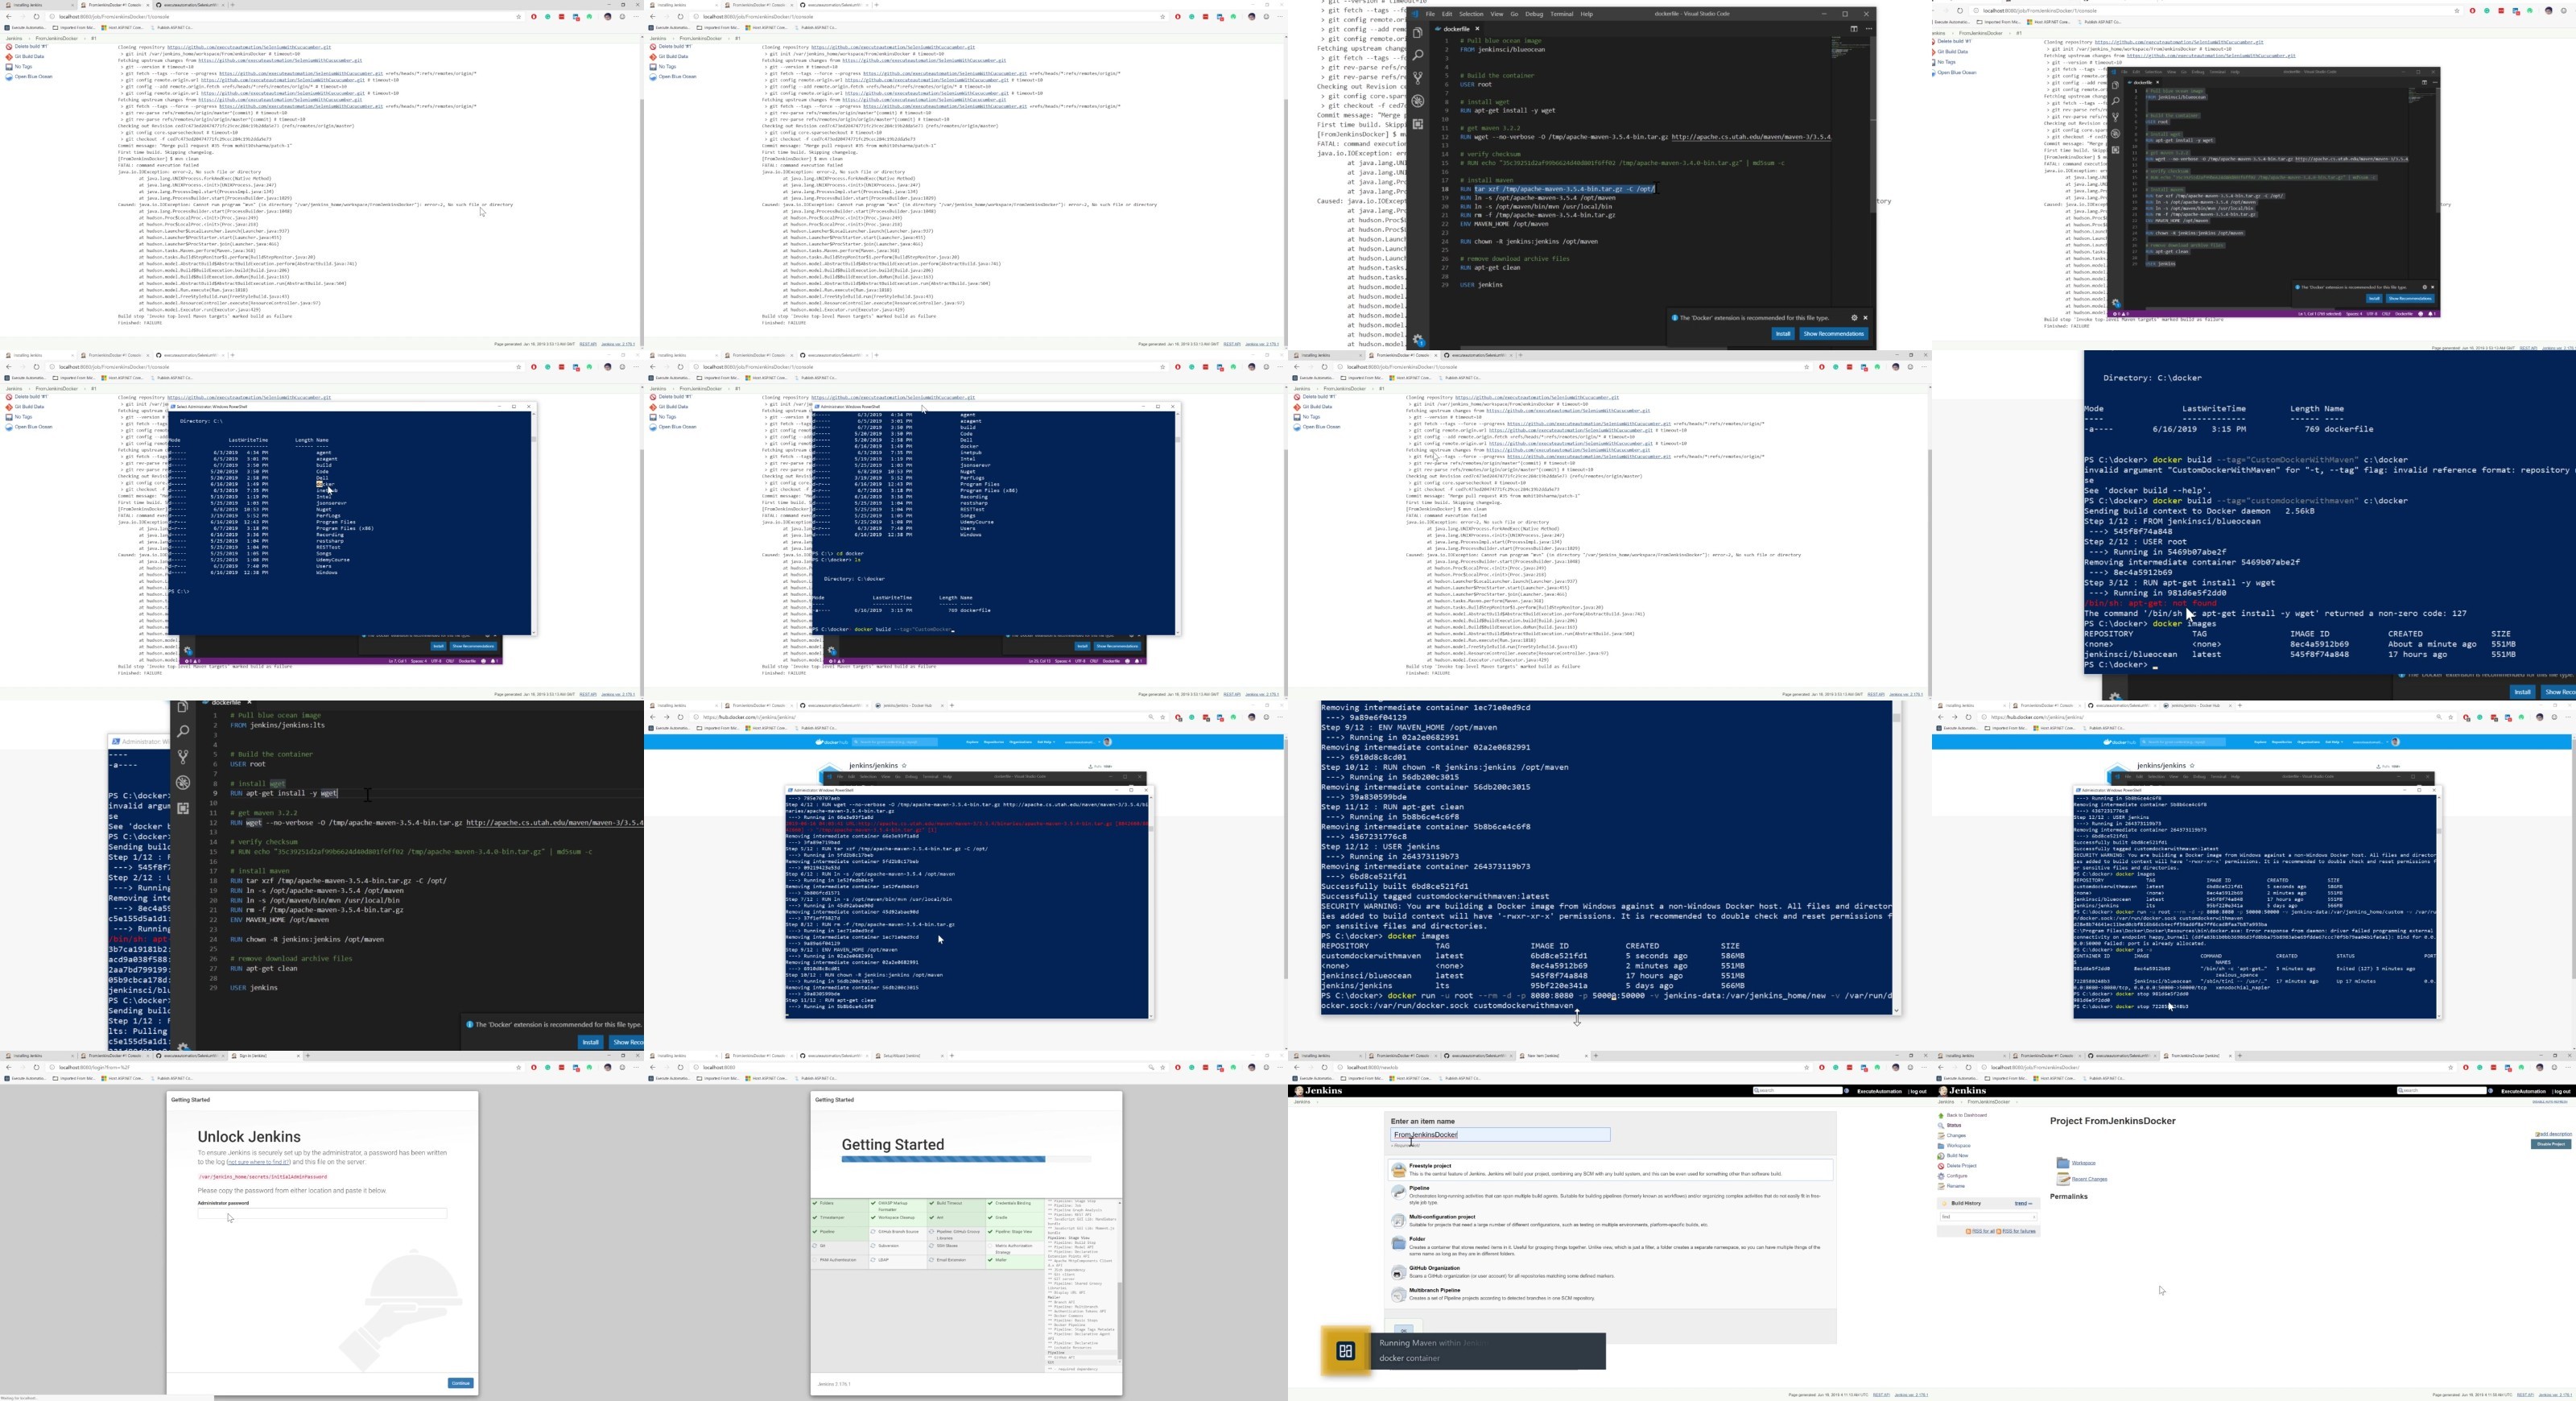Open Edit menu in the zoomed VS Code title bar
The image size is (2576, 1401).
click(1447, 14)
